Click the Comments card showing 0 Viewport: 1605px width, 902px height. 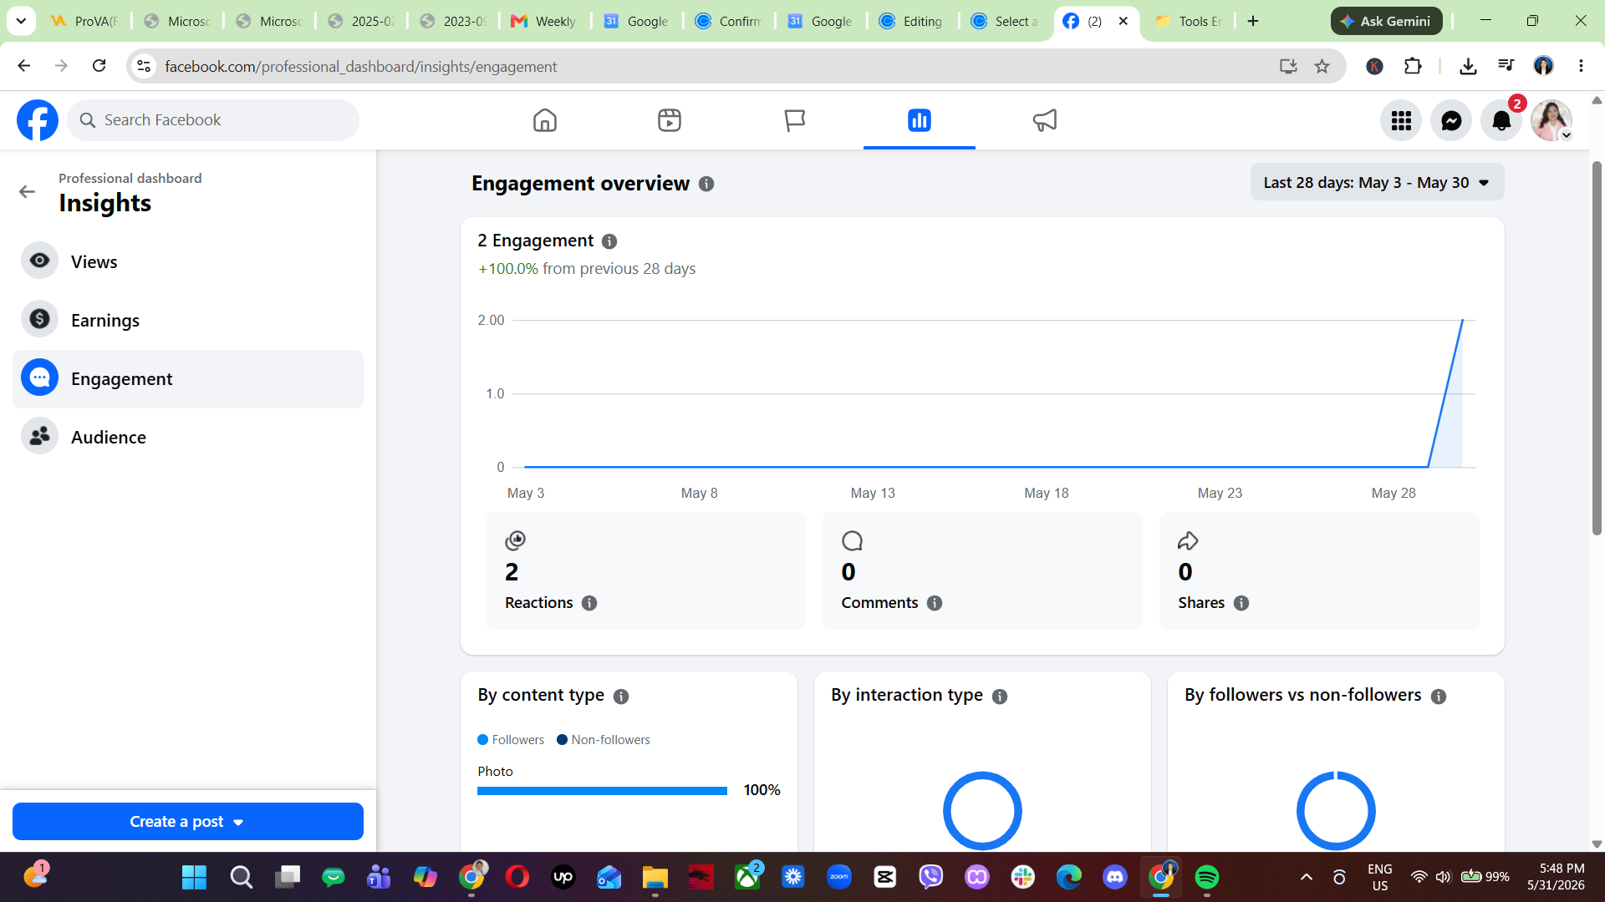tap(982, 570)
